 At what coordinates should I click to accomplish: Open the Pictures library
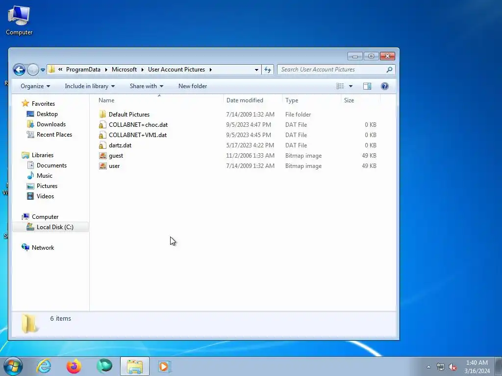pyautogui.click(x=47, y=186)
